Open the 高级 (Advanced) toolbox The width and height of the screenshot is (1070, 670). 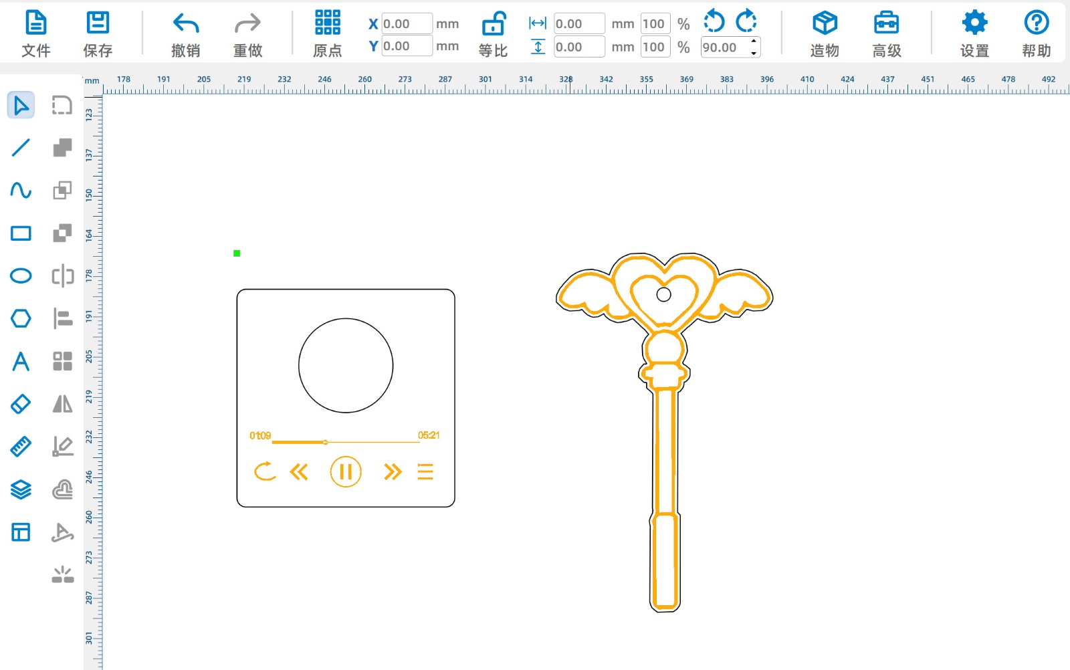pos(887,33)
